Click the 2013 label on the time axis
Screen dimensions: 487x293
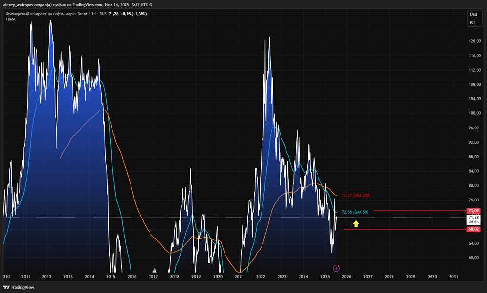(68, 277)
